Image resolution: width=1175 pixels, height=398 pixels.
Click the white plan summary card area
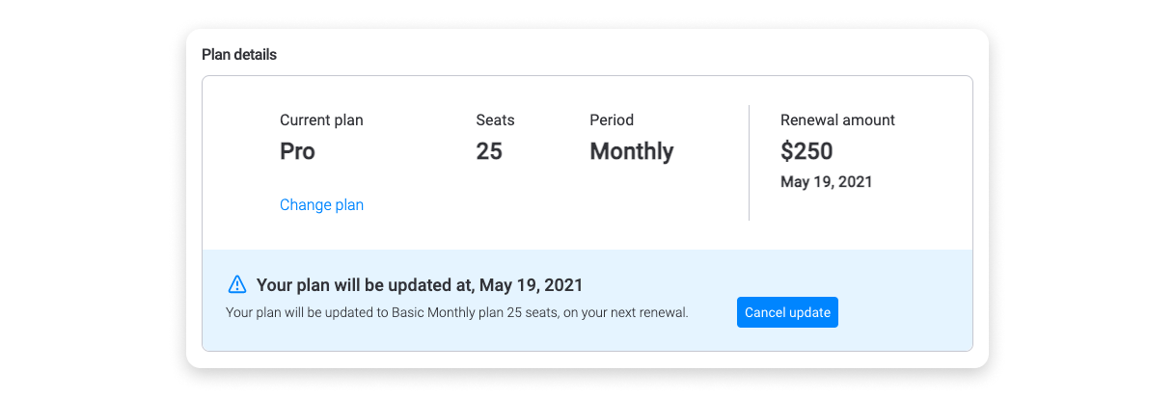(x=587, y=163)
